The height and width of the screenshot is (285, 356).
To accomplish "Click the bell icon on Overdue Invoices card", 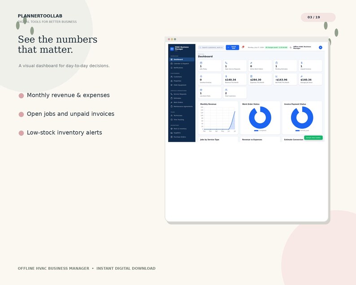I will click(x=201, y=76).
